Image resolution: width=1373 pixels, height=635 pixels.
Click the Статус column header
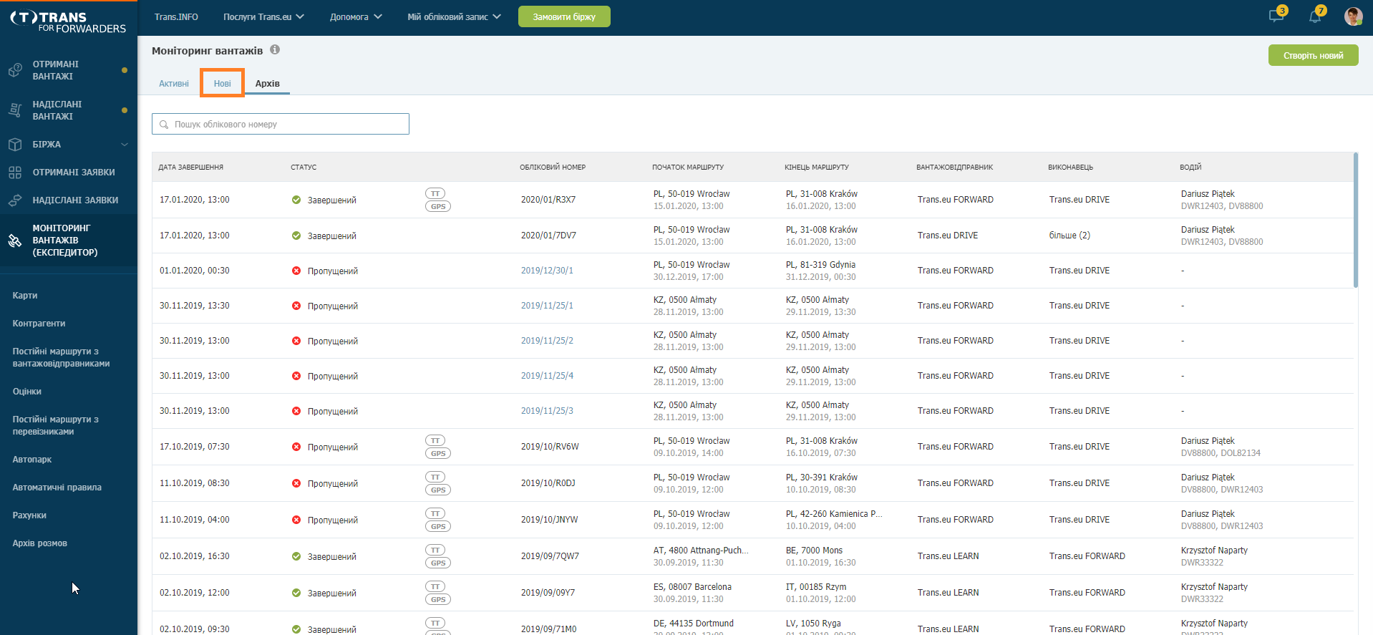pos(304,168)
